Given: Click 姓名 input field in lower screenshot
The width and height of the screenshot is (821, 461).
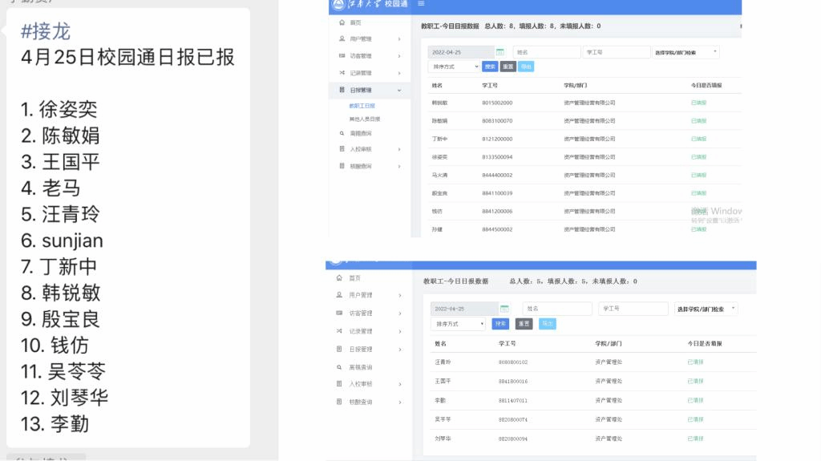Looking at the screenshot, I should 556,309.
